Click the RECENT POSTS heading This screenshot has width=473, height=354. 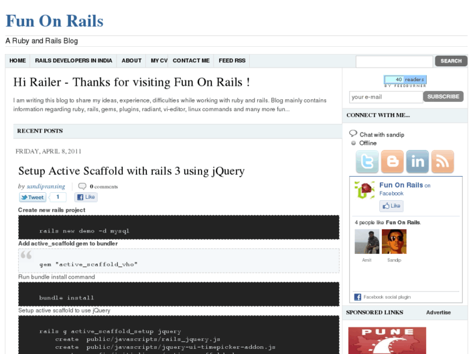[x=40, y=131]
